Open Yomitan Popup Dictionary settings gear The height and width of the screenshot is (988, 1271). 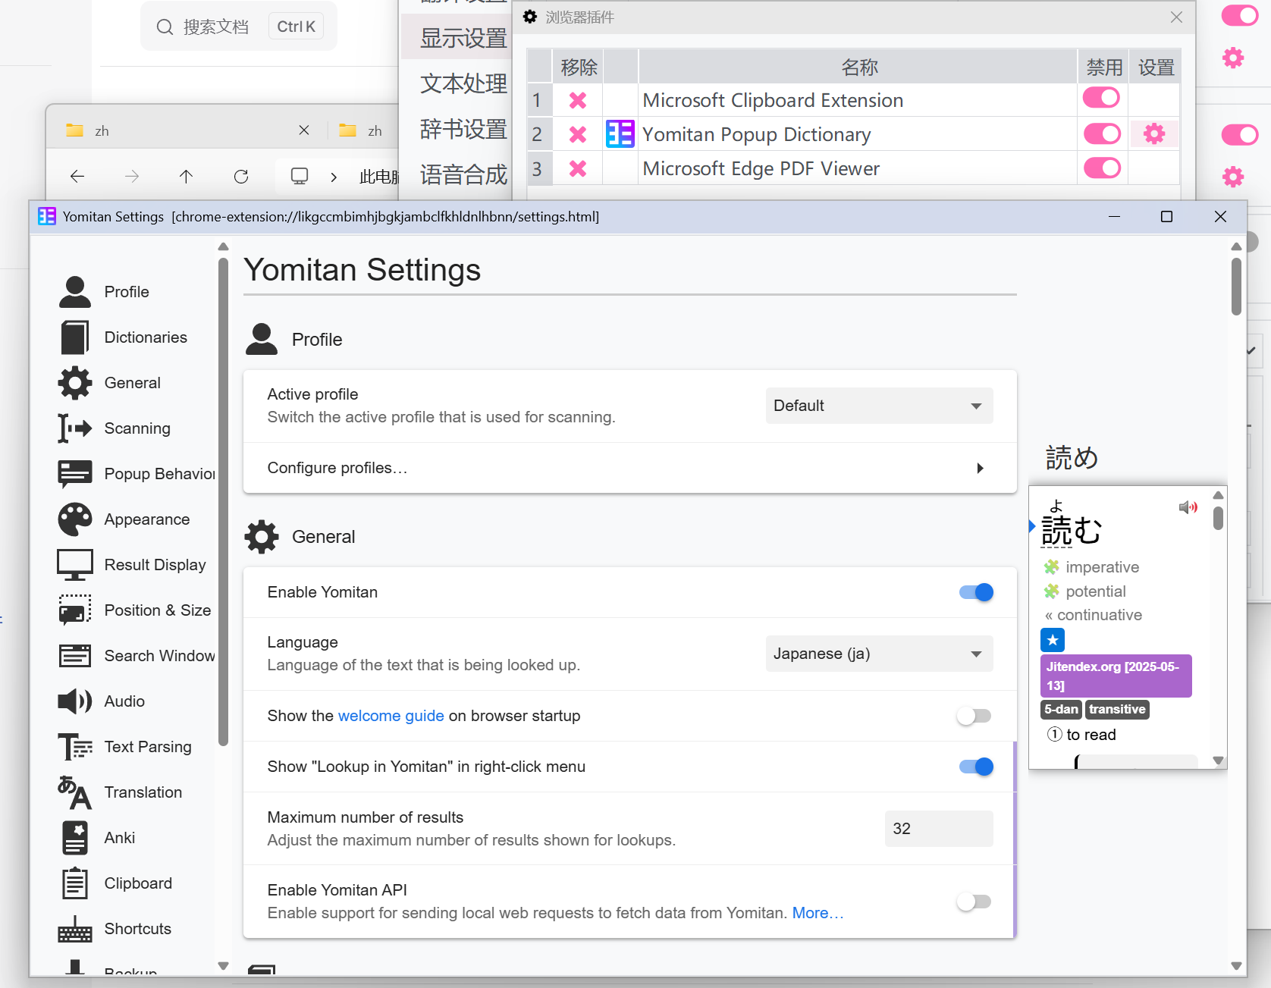[1154, 134]
